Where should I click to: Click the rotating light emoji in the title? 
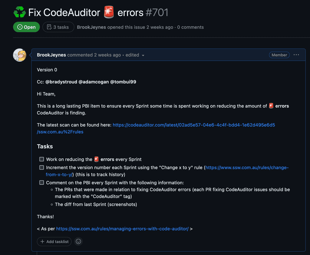pos(108,12)
